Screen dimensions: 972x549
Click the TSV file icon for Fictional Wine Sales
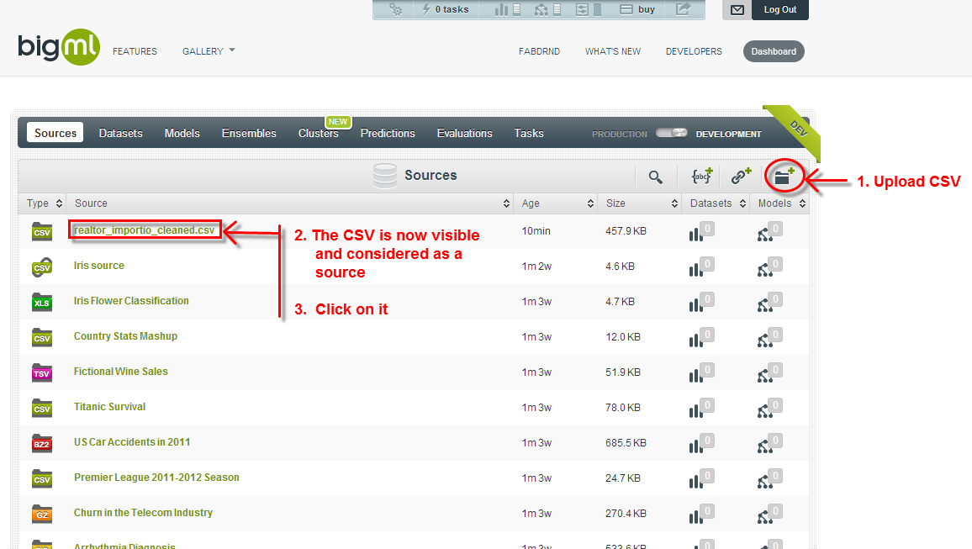point(41,372)
